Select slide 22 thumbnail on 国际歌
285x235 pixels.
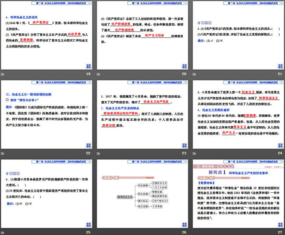coord(47,114)
